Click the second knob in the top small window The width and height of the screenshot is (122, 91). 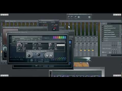point(72,17)
